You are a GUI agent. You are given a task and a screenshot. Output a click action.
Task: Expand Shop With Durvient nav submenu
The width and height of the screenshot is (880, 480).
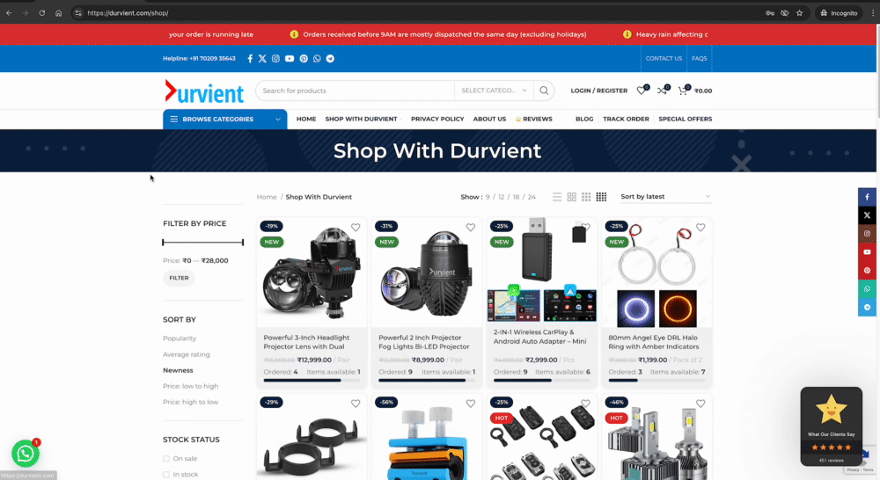coord(362,119)
